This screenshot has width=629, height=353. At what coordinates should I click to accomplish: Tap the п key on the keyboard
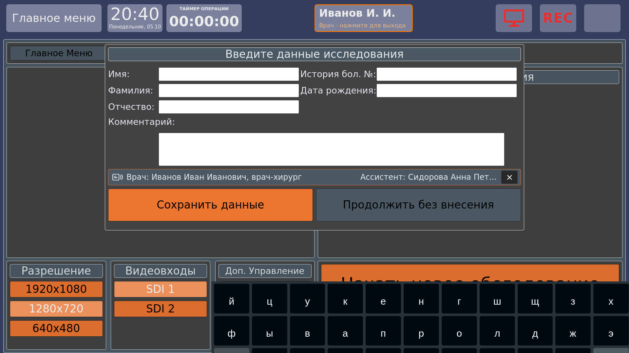pyautogui.click(x=383, y=331)
